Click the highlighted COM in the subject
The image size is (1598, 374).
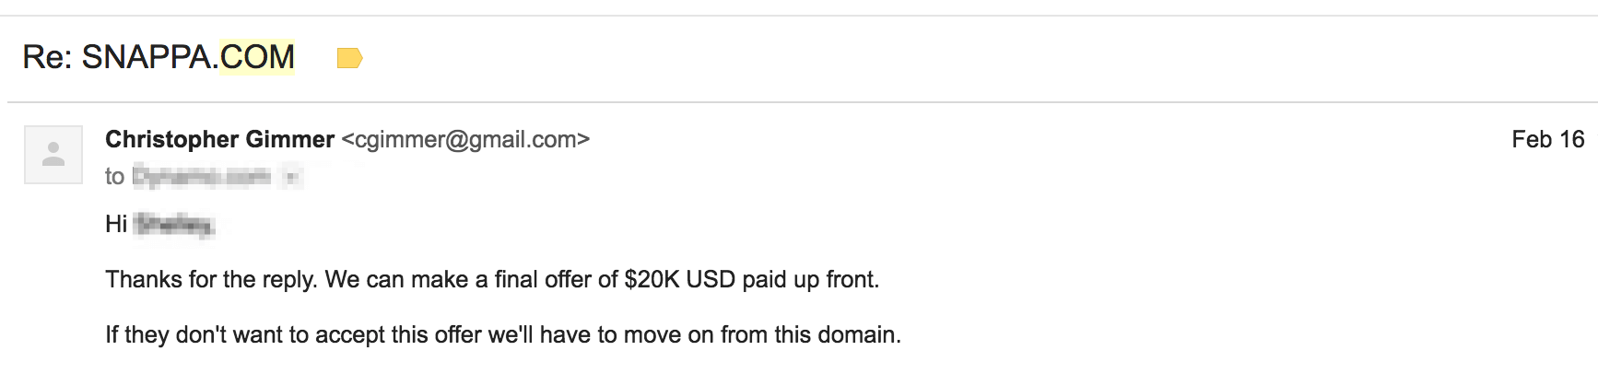point(257,57)
